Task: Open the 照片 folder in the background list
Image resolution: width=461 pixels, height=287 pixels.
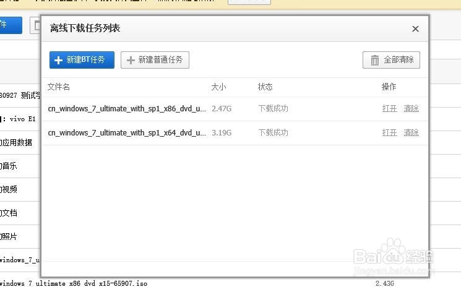Action: pos(9,236)
